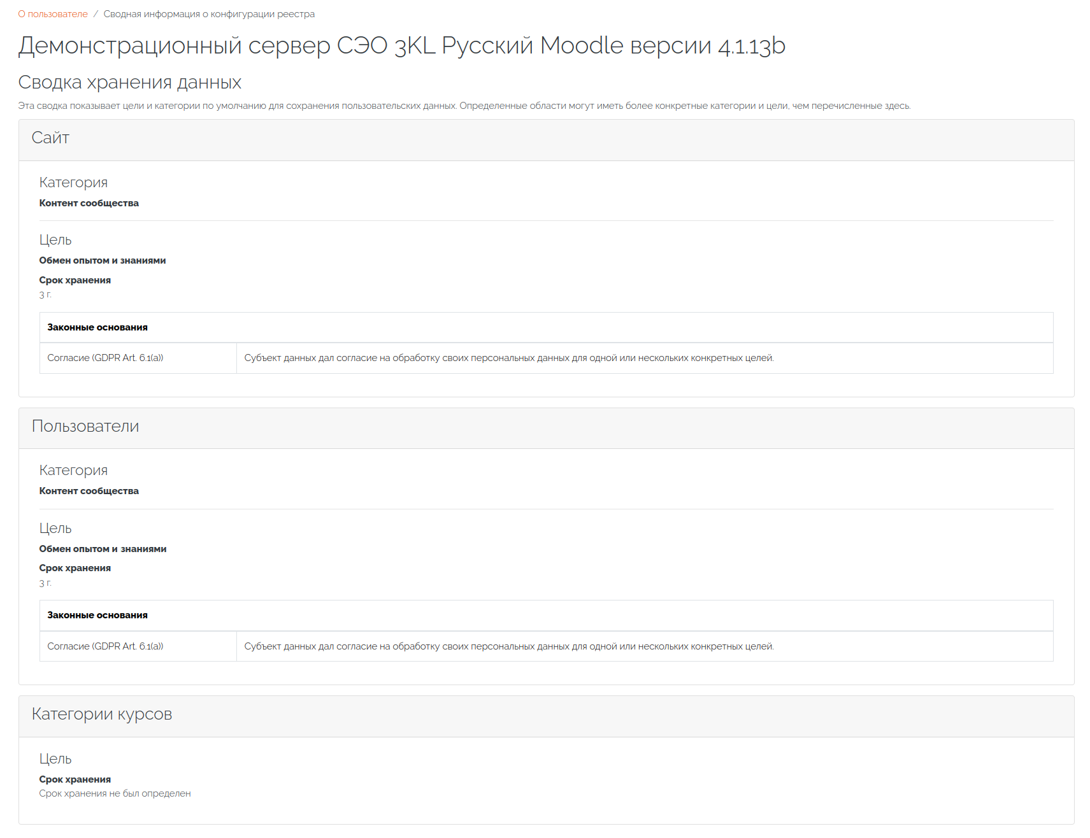Click 'Контент сообщества' under Пользователи section

coord(89,491)
